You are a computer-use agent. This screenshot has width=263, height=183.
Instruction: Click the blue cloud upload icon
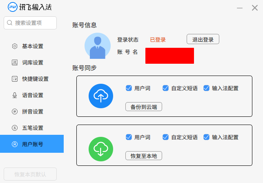101,96
